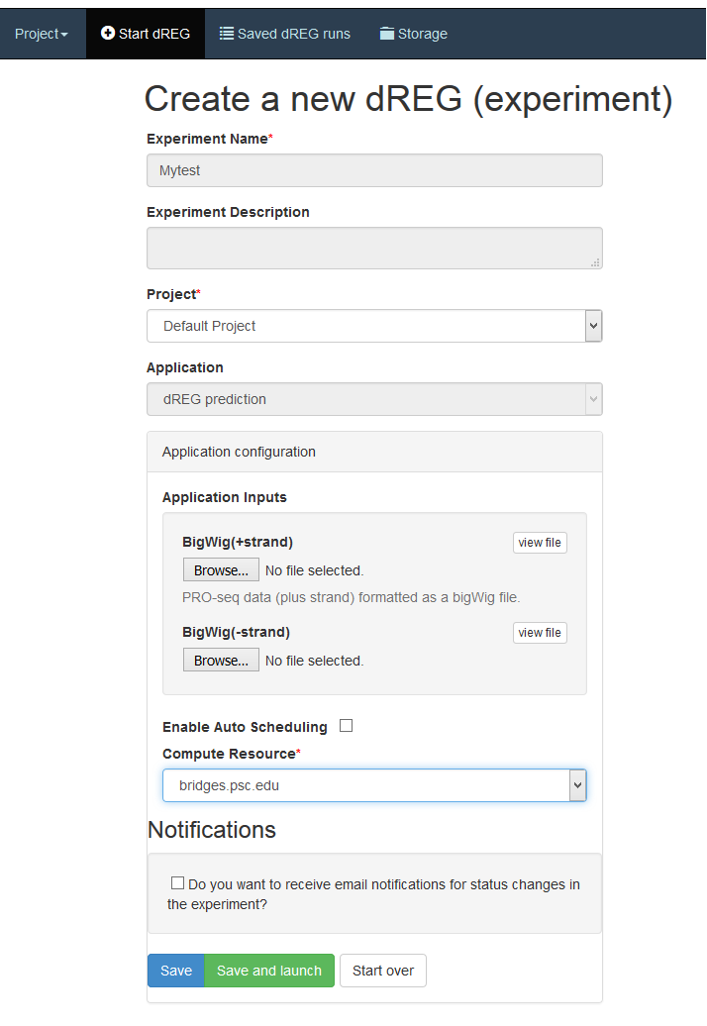Focus the Experiment Name field

click(x=374, y=170)
